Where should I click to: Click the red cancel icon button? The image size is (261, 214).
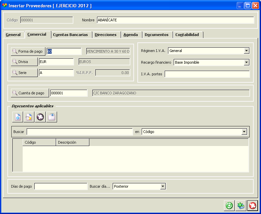tap(253, 206)
